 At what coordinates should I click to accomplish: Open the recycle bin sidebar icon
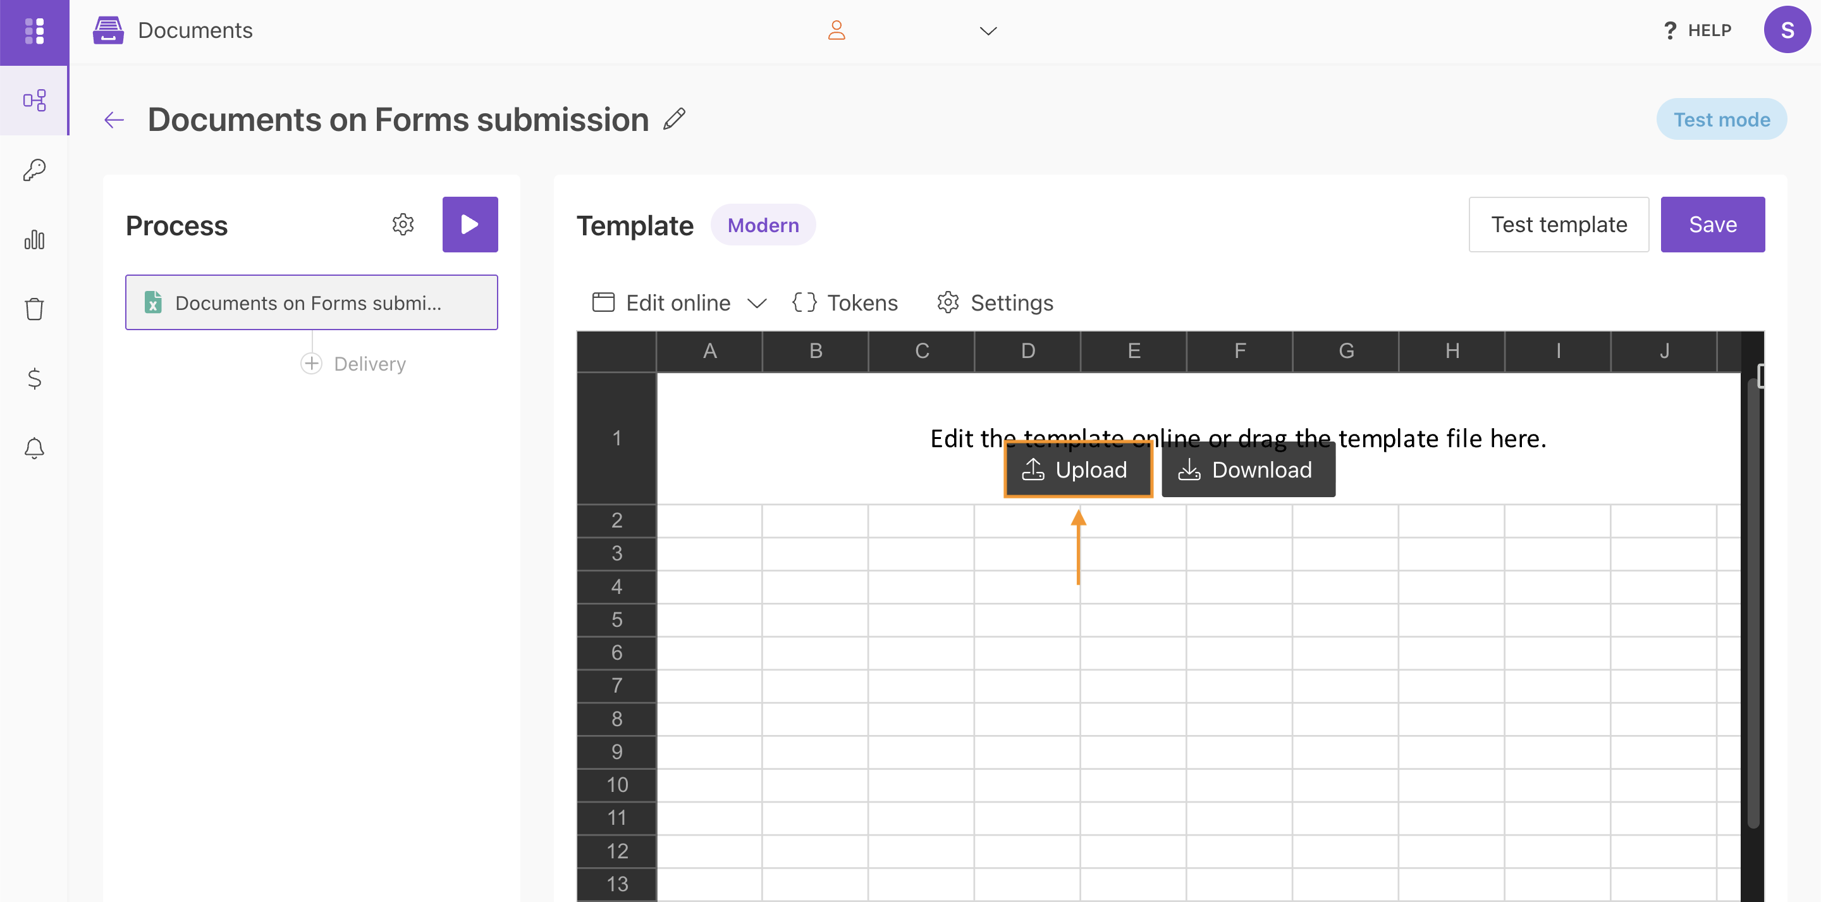[x=34, y=309]
